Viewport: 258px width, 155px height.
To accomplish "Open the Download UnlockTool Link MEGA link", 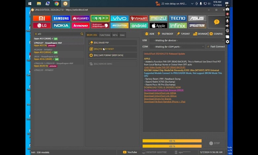I will (x=160, y=93).
